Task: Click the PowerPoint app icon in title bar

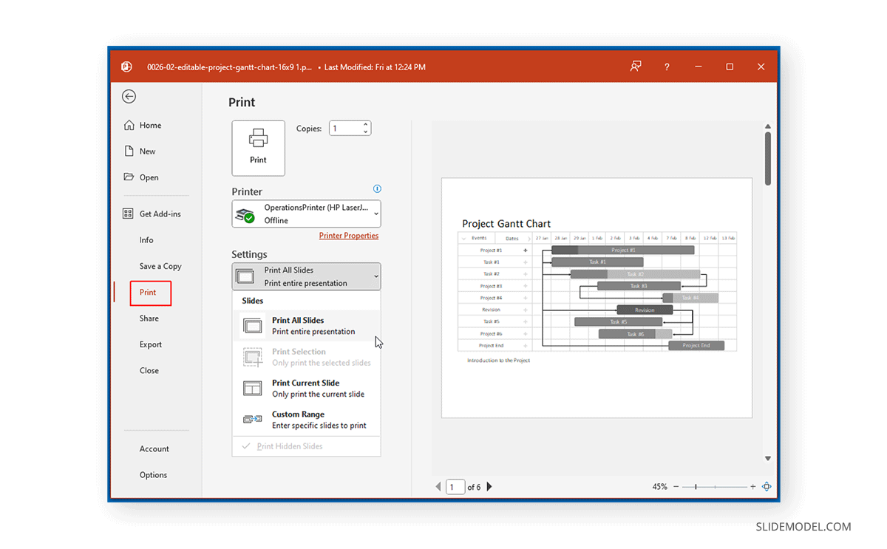Action: pyautogui.click(x=127, y=67)
